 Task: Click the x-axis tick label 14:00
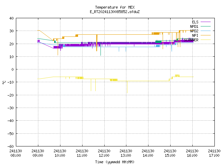pos(148,155)
